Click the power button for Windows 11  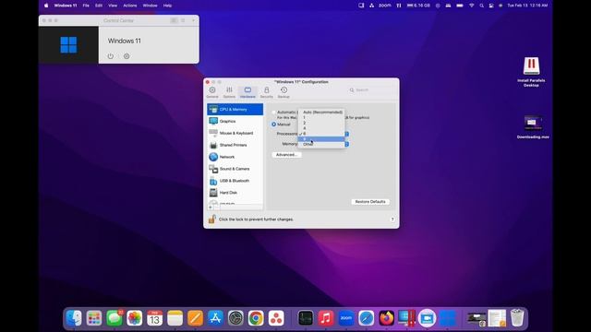point(111,56)
